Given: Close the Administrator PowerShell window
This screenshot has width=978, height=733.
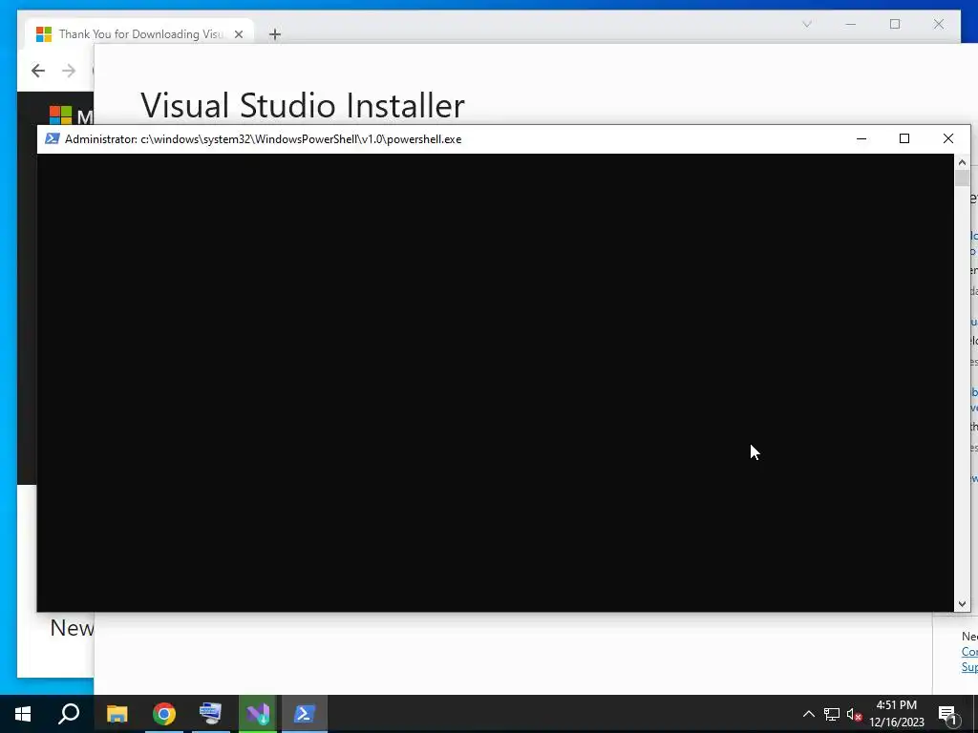Looking at the screenshot, I should coord(948,138).
